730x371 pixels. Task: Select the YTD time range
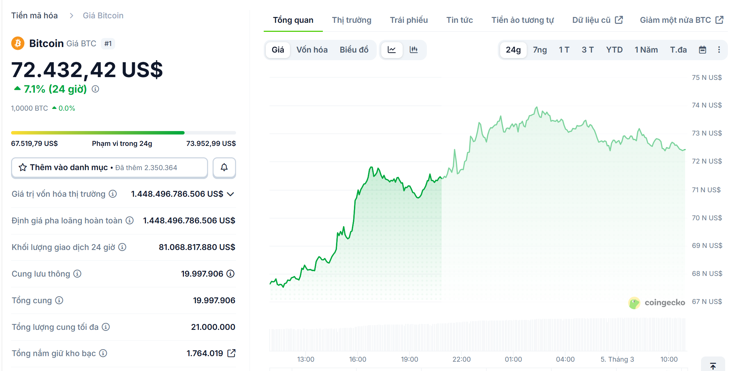point(614,50)
